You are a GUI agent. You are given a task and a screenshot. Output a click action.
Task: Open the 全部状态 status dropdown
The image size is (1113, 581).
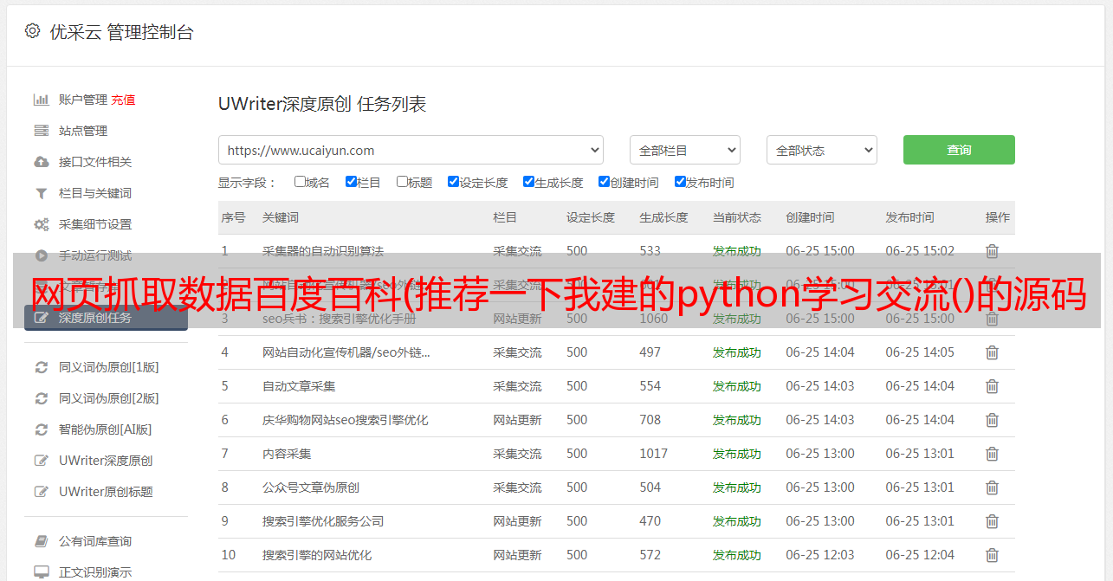[821, 150]
